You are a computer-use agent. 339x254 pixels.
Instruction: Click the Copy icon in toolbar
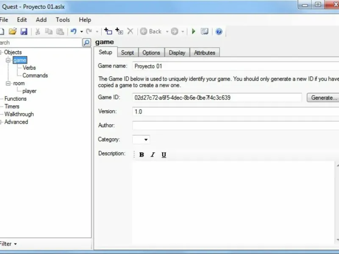click(49, 31)
